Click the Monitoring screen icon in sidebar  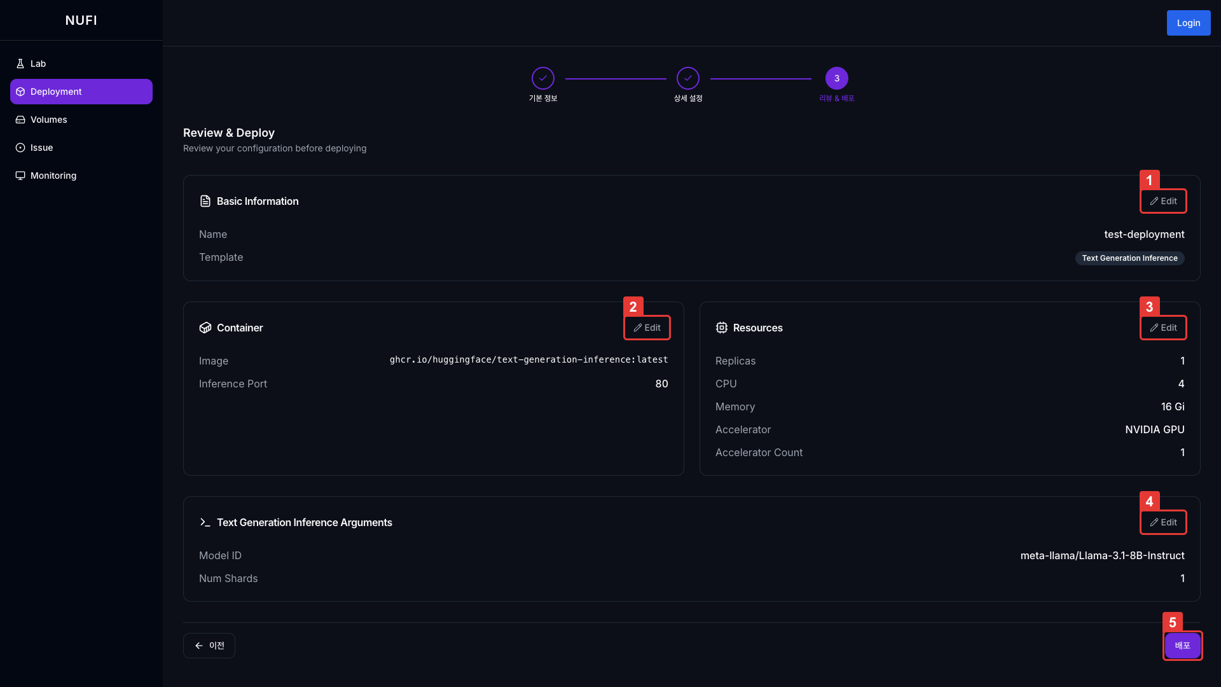pyautogui.click(x=20, y=176)
